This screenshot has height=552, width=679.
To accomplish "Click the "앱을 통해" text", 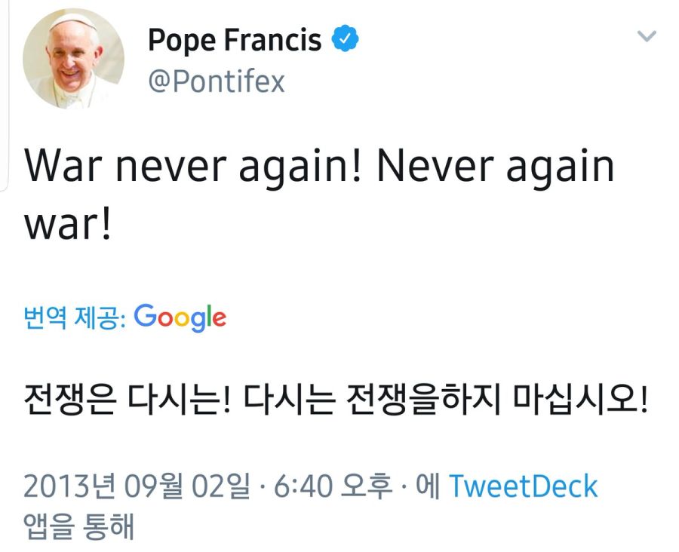I will point(78,527).
